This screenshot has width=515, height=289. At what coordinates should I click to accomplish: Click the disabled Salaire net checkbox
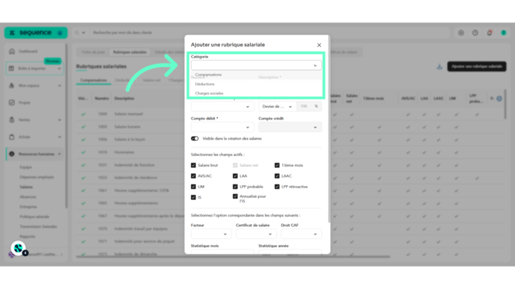[x=235, y=165]
